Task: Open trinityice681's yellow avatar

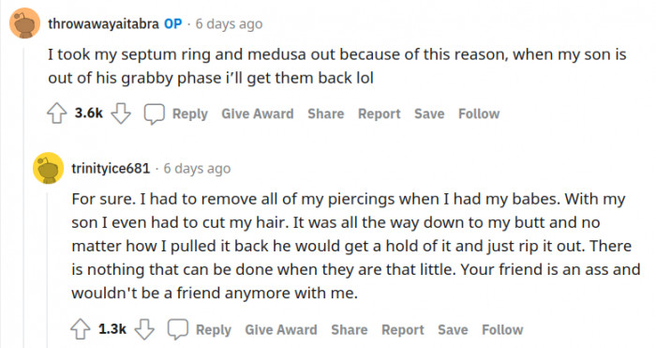Action: click(x=49, y=168)
